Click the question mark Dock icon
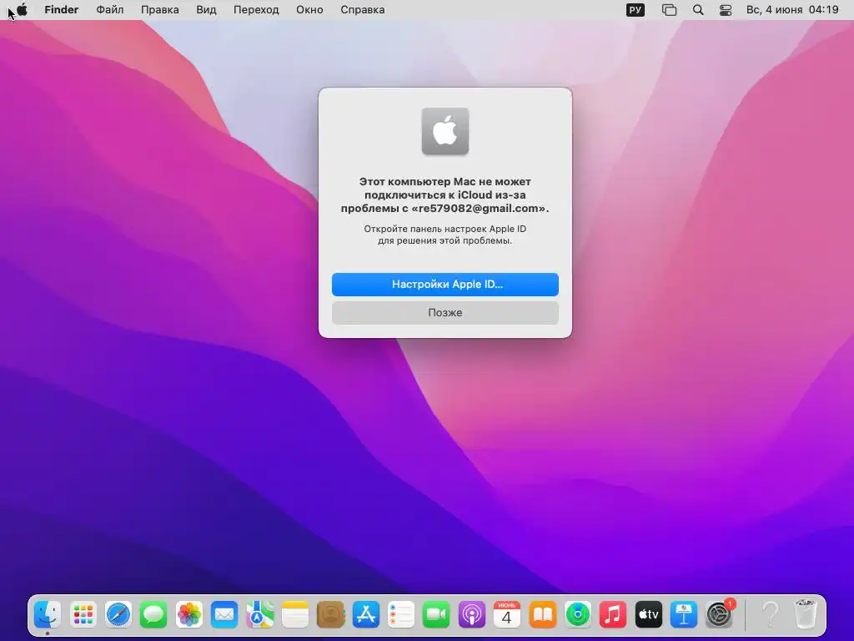Image resolution: width=854 pixels, height=641 pixels. pos(770,615)
